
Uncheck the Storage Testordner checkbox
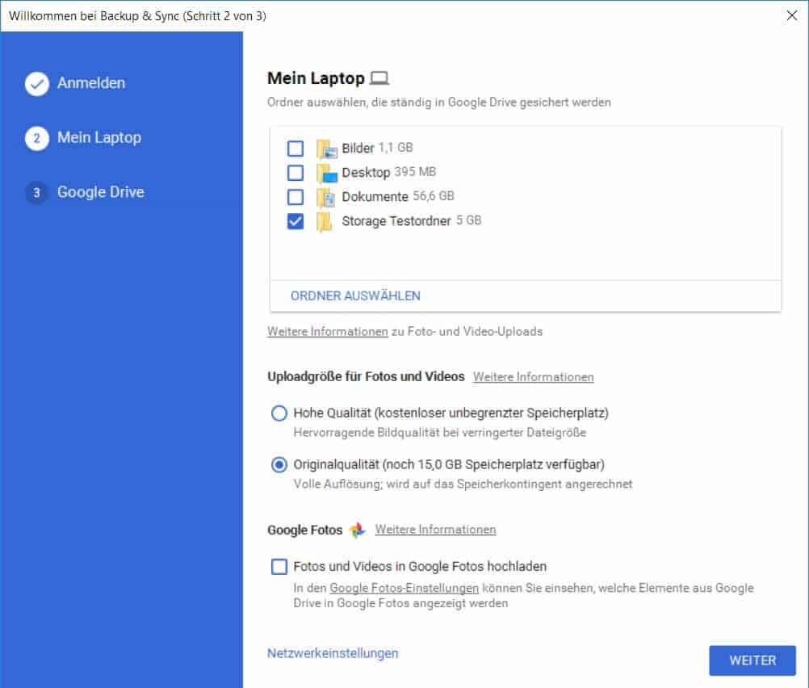296,221
